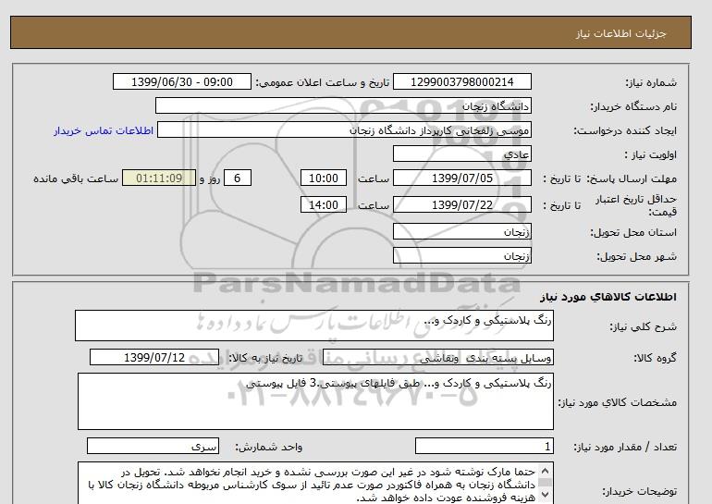The height and width of the screenshot is (504, 712).
Task: Click the response deadline time 10:00
Action: point(324,178)
